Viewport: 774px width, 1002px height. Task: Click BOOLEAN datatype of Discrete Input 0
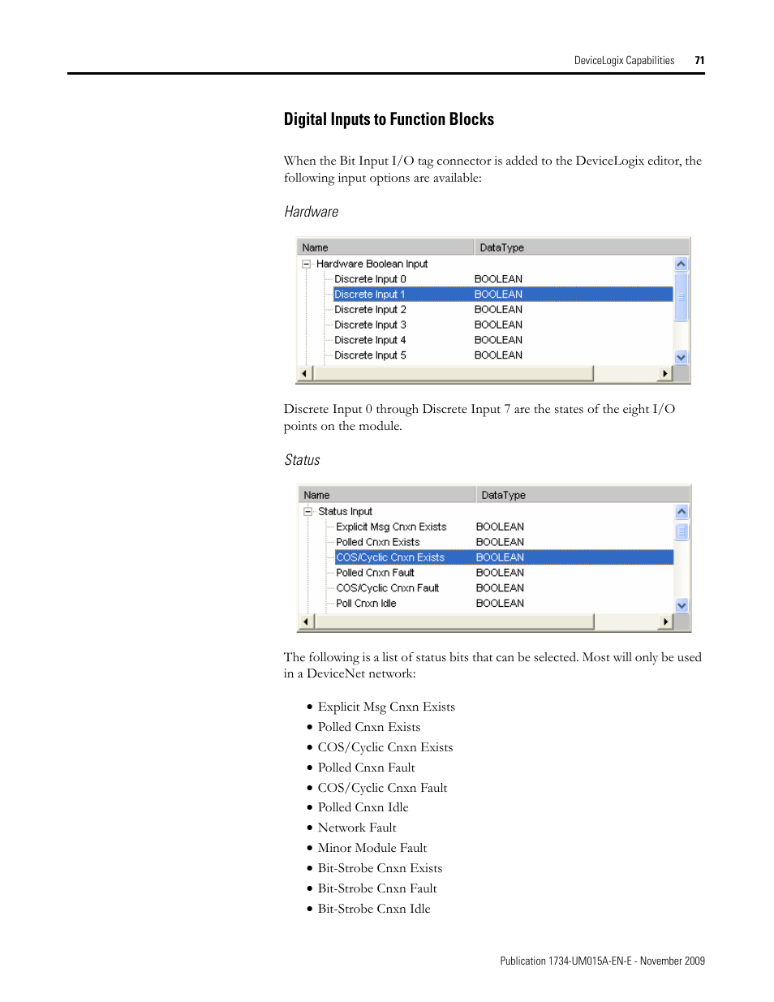pyautogui.click(x=498, y=279)
